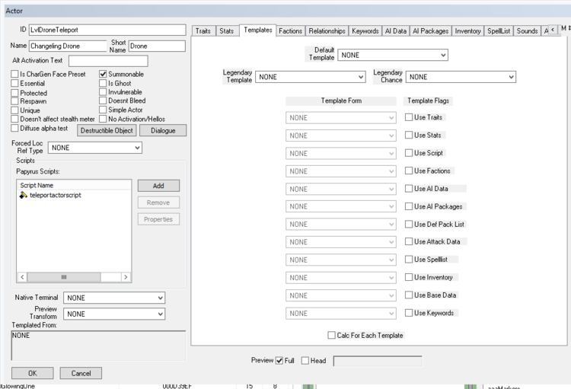
Task: Open the AI Data tab
Action: coord(395,31)
